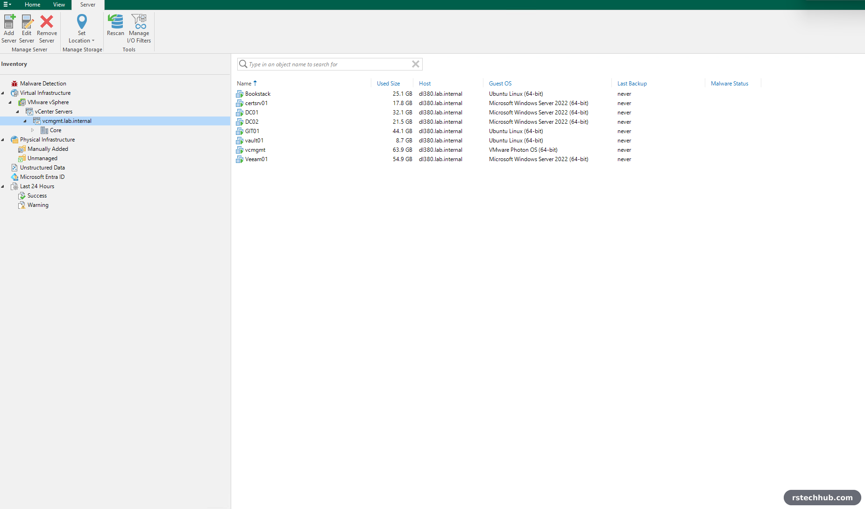The height and width of the screenshot is (509, 865).
Task: Select the Success node
Action: tap(37, 196)
